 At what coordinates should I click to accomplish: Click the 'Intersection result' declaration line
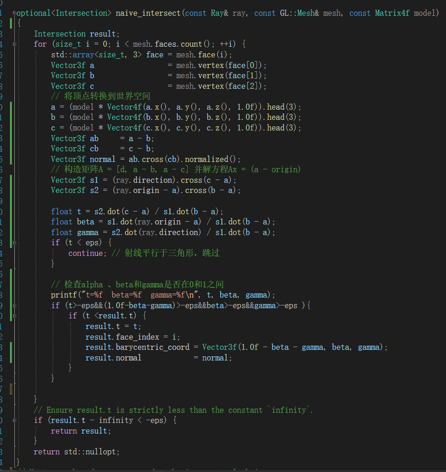pos(76,34)
